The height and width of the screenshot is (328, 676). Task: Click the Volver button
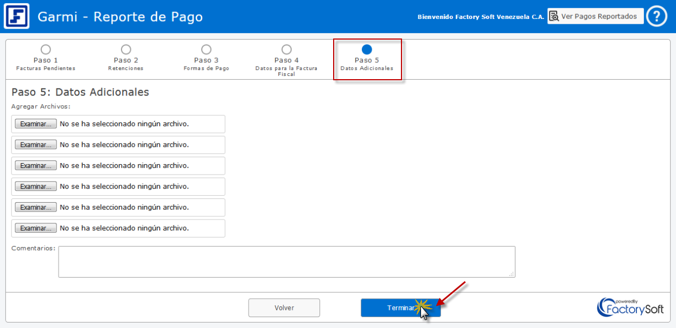[x=284, y=308]
